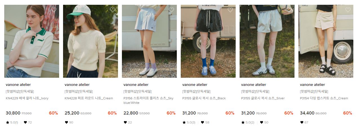Click the star rating 5.0(1) under KN4229

point(12,122)
